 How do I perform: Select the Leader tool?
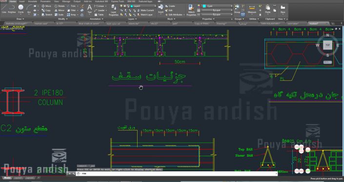point(100,10)
